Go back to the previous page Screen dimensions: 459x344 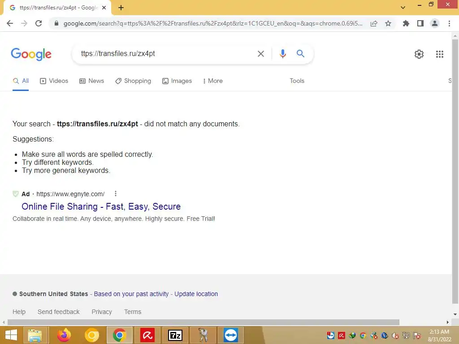pos(10,23)
